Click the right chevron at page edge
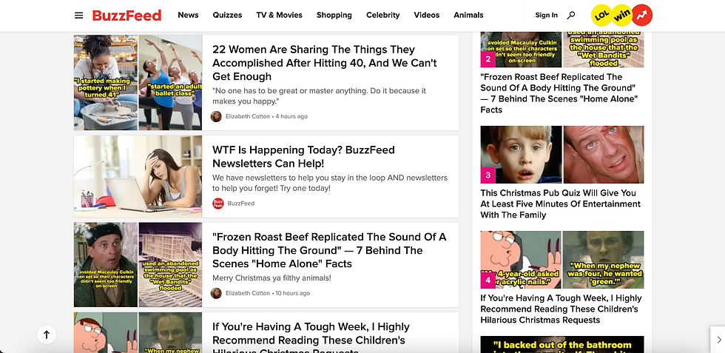 718,340
